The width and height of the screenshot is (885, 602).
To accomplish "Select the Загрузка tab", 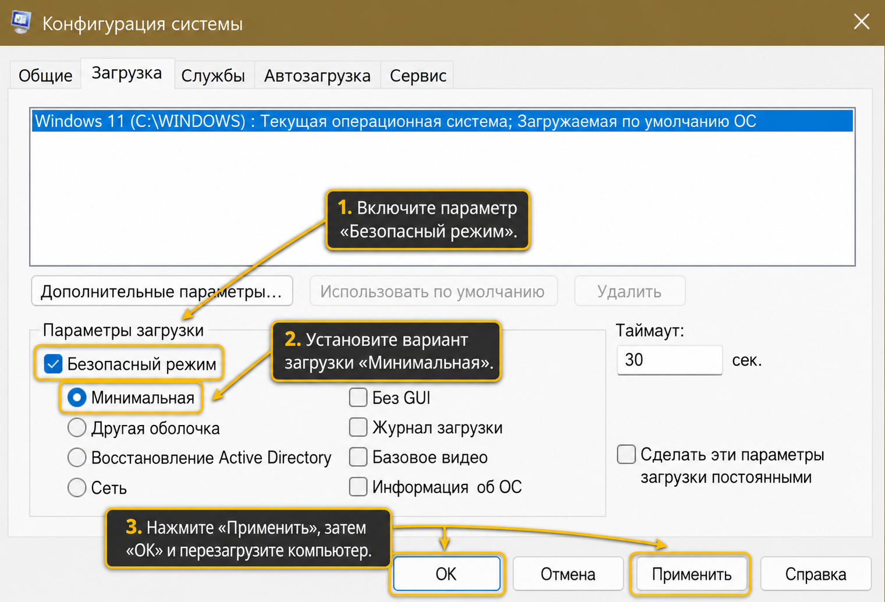I will (127, 73).
